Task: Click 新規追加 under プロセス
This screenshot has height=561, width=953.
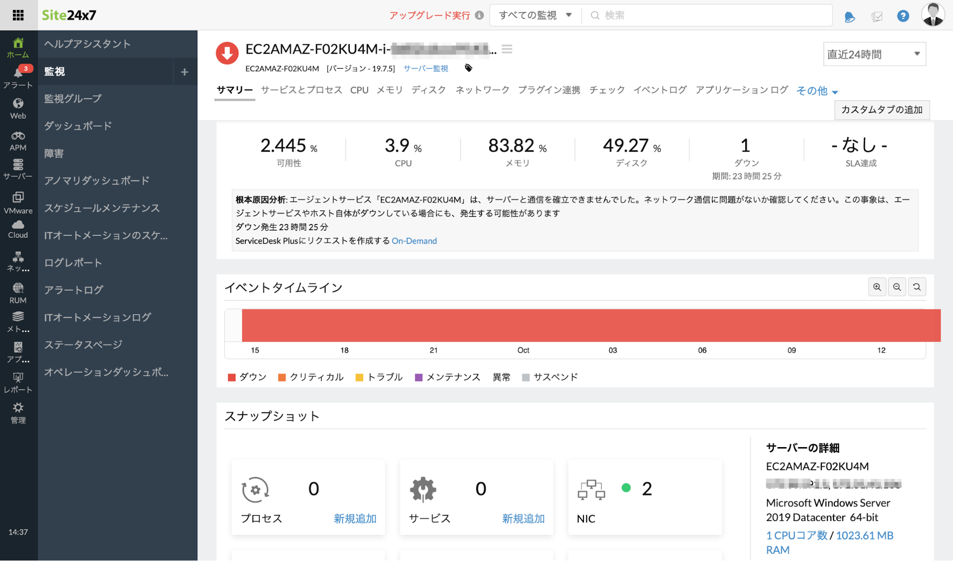Action: tap(355, 519)
